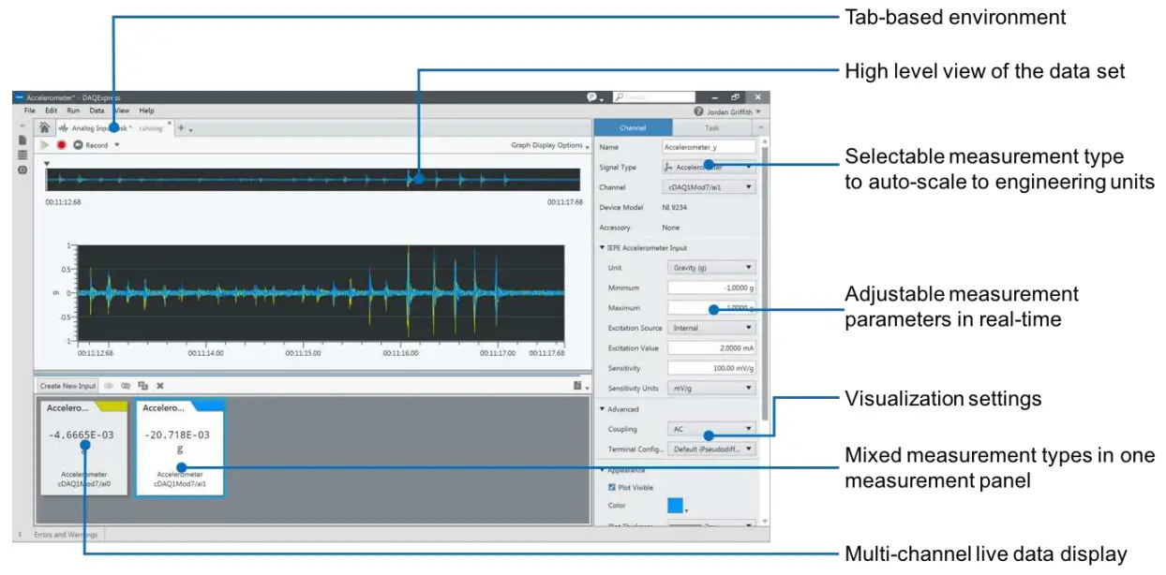1166x575 pixels.
Task: Click the red Stop recording icon
Action: click(x=61, y=145)
